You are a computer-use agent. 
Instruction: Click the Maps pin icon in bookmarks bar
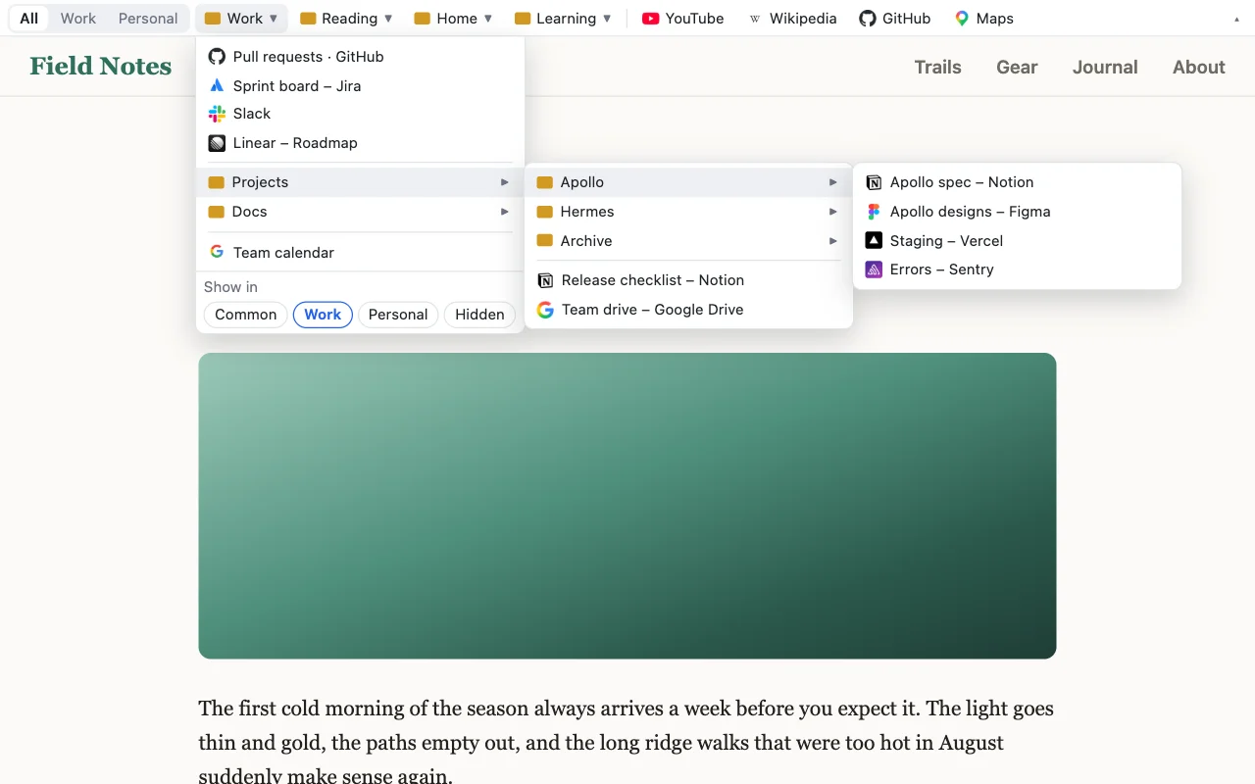tap(962, 19)
